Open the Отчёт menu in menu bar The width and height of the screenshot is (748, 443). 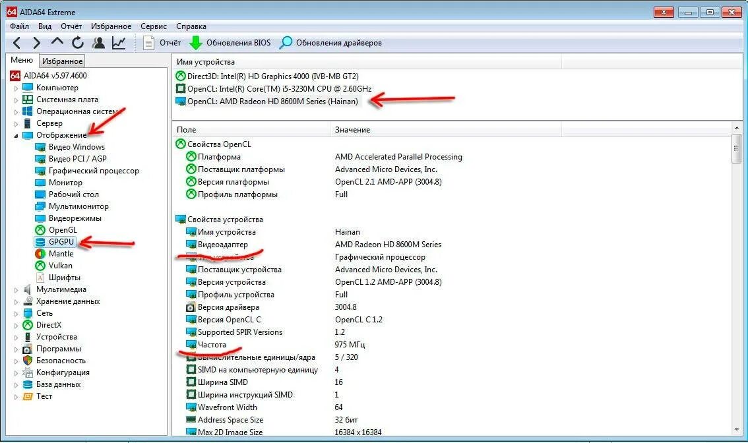coord(71,26)
